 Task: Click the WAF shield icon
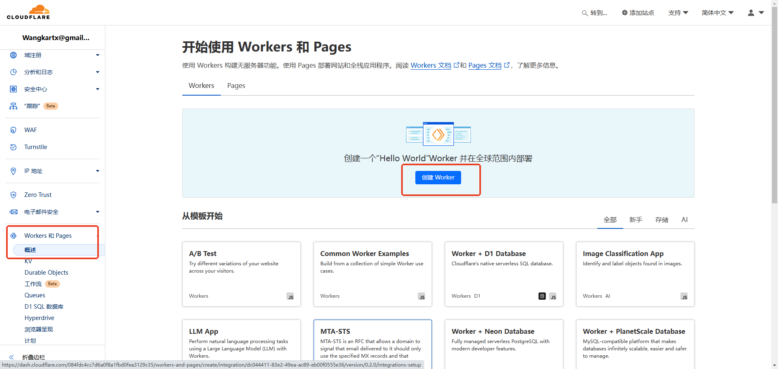tap(13, 130)
